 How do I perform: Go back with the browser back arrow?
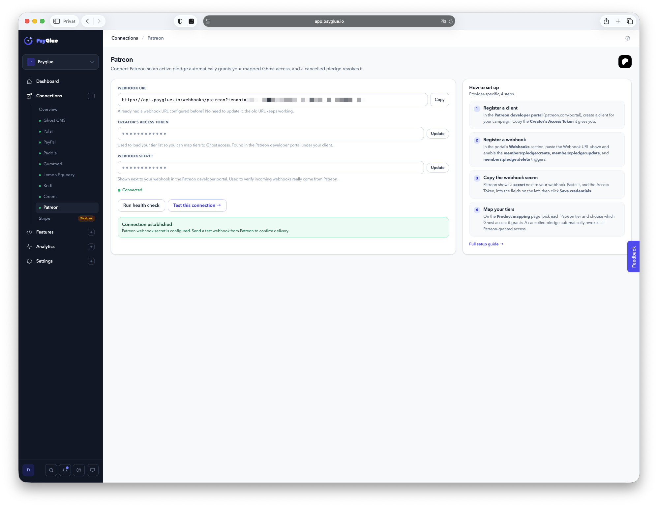click(x=88, y=21)
